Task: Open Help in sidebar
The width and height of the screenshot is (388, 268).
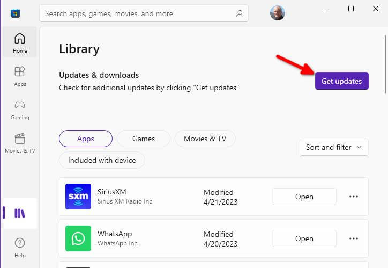Action: coord(20,248)
